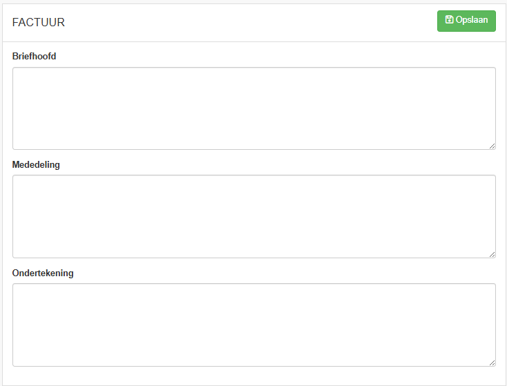
Task: Click the center of the Ondertekening field
Action: click(x=254, y=325)
